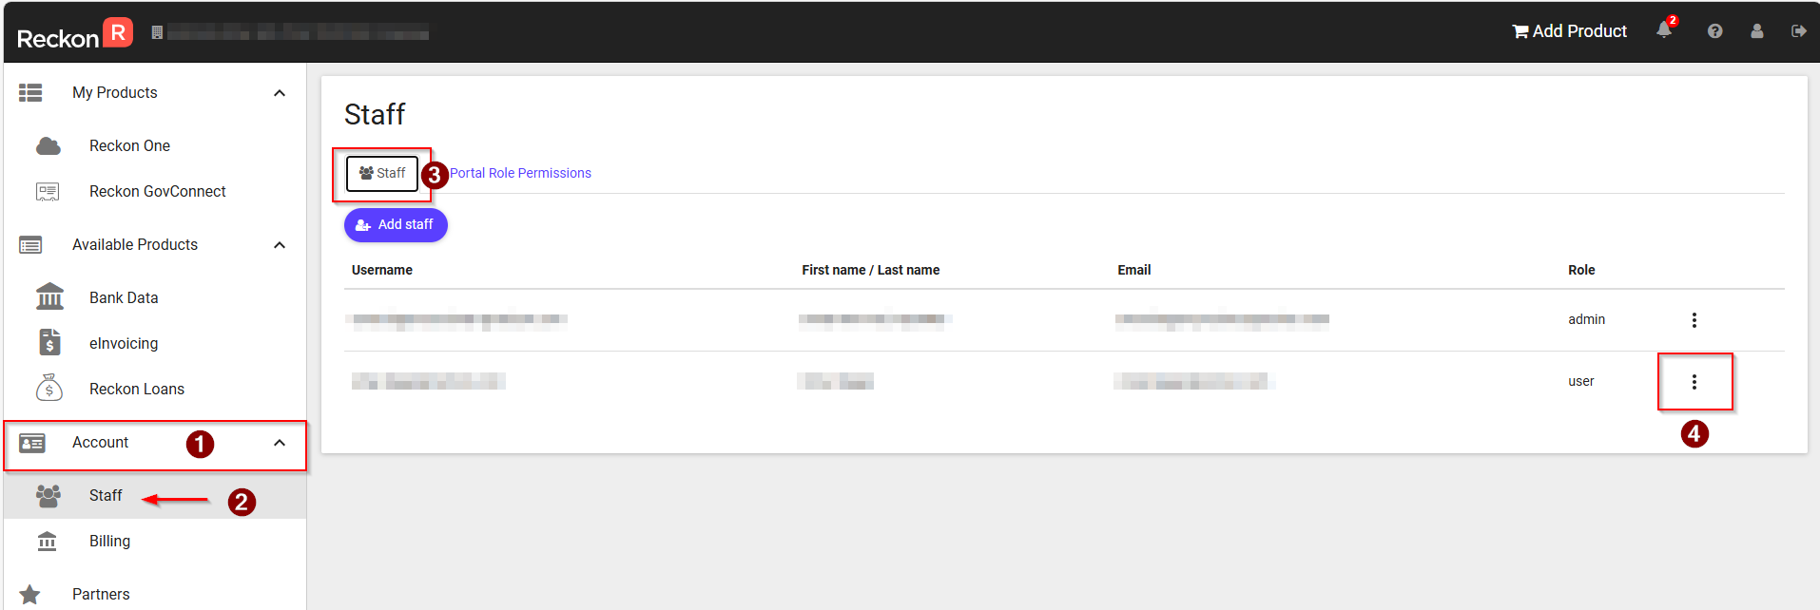1820x610 pixels.
Task: Open Reckon One
Action: click(x=129, y=145)
